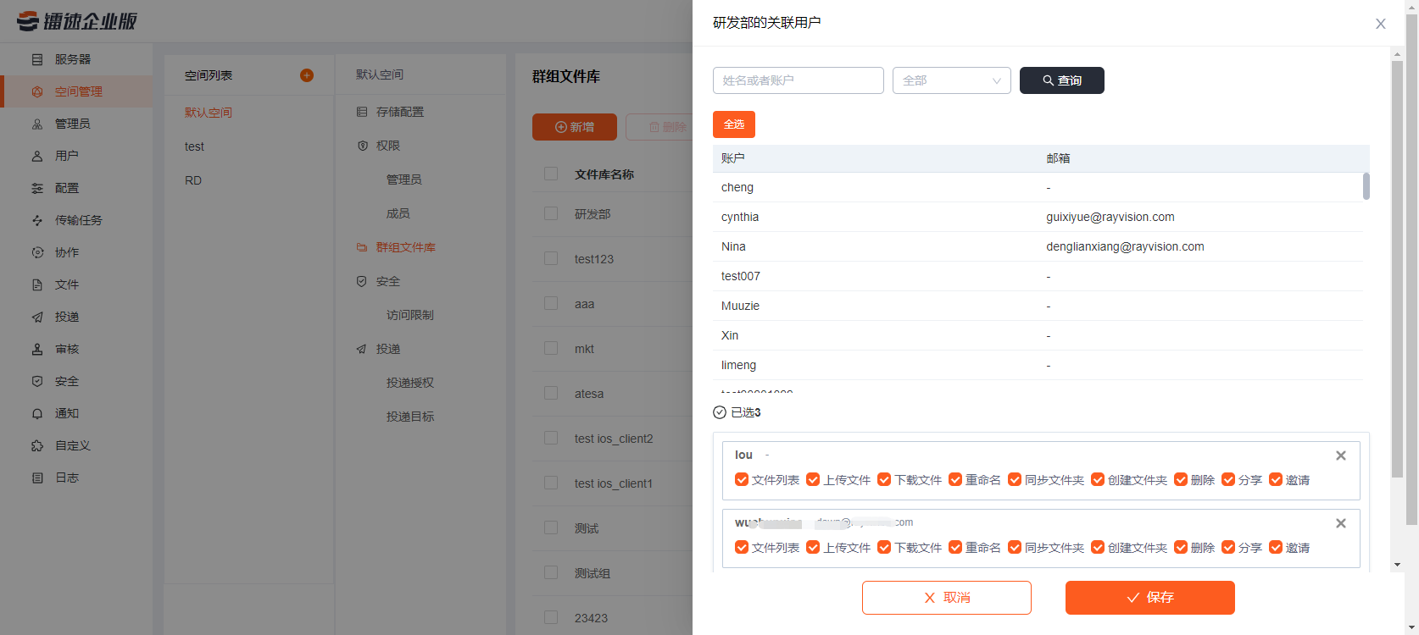Click the 协作 sidebar icon
The image size is (1419, 635).
(37, 252)
